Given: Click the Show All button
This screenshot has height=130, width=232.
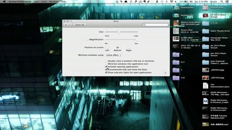Looking at the screenshot, I should pyautogui.click(x=80, y=25).
